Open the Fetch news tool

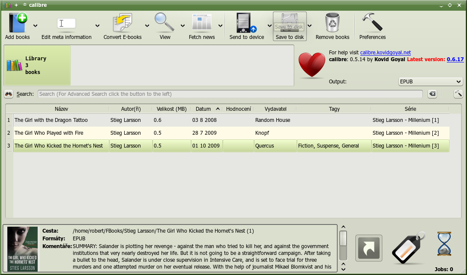point(201,23)
